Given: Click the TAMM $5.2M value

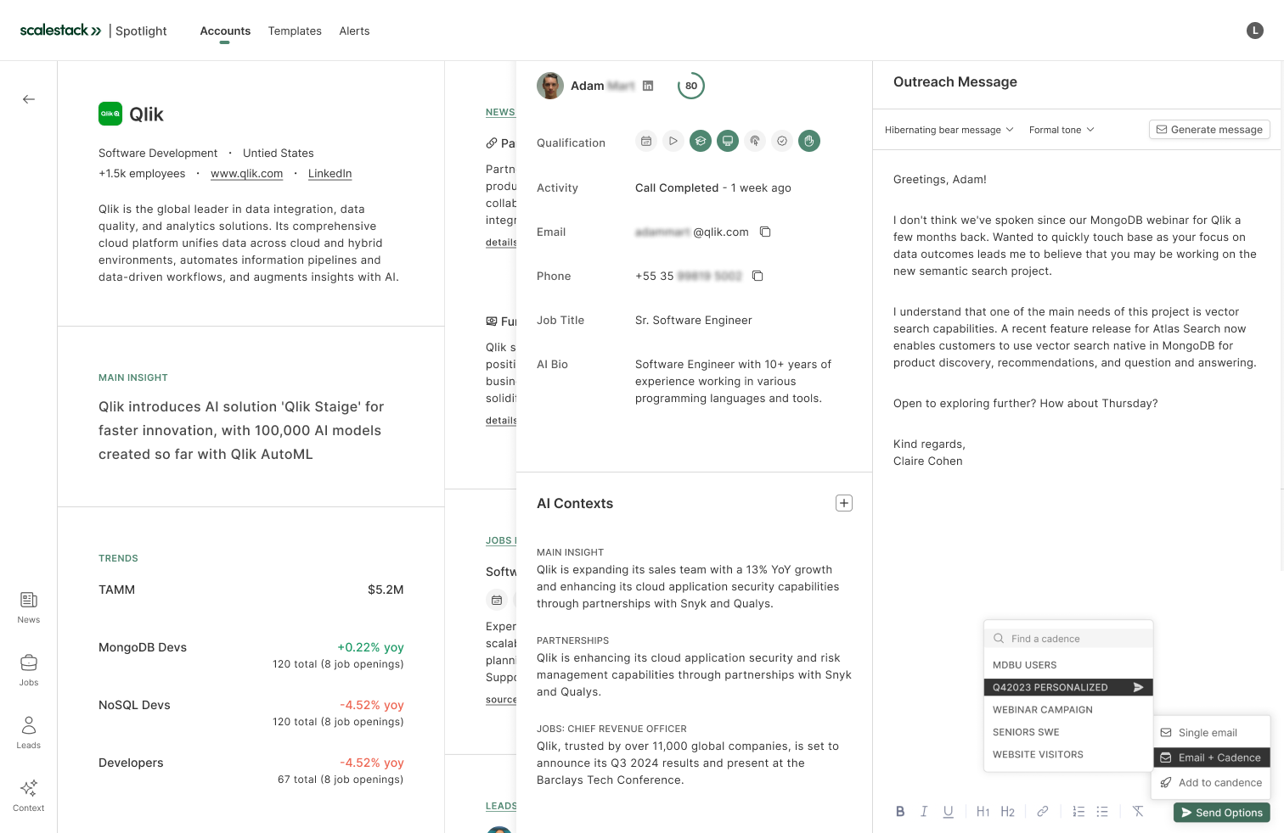Looking at the screenshot, I should click(x=386, y=590).
